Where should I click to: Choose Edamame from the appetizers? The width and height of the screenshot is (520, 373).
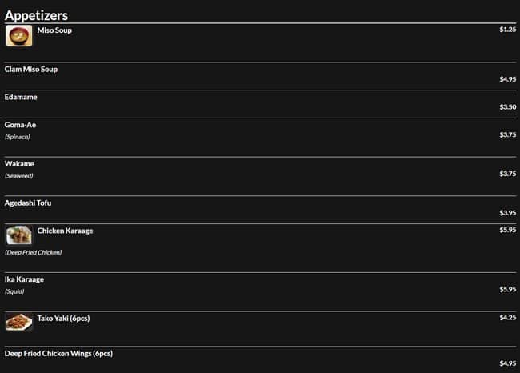[x=21, y=97]
